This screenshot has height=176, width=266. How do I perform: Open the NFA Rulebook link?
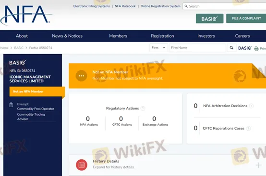pos(125,6)
